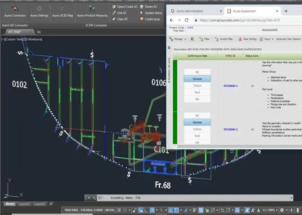Click the grid menu icon left of Description
The image size is (302, 215).
click(x=169, y=48)
